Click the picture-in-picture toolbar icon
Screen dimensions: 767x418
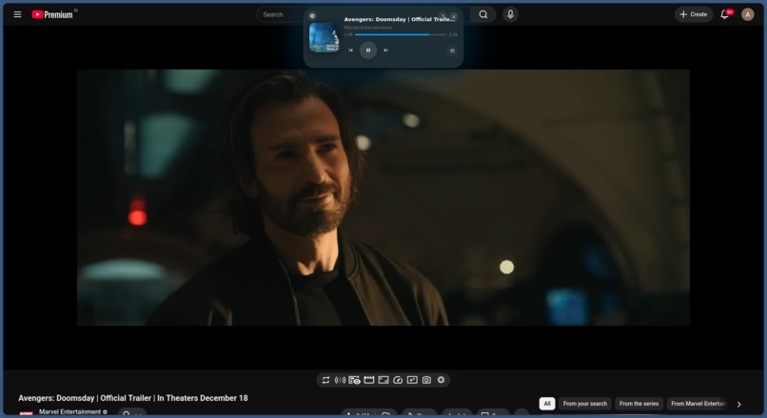click(x=412, y=380)
